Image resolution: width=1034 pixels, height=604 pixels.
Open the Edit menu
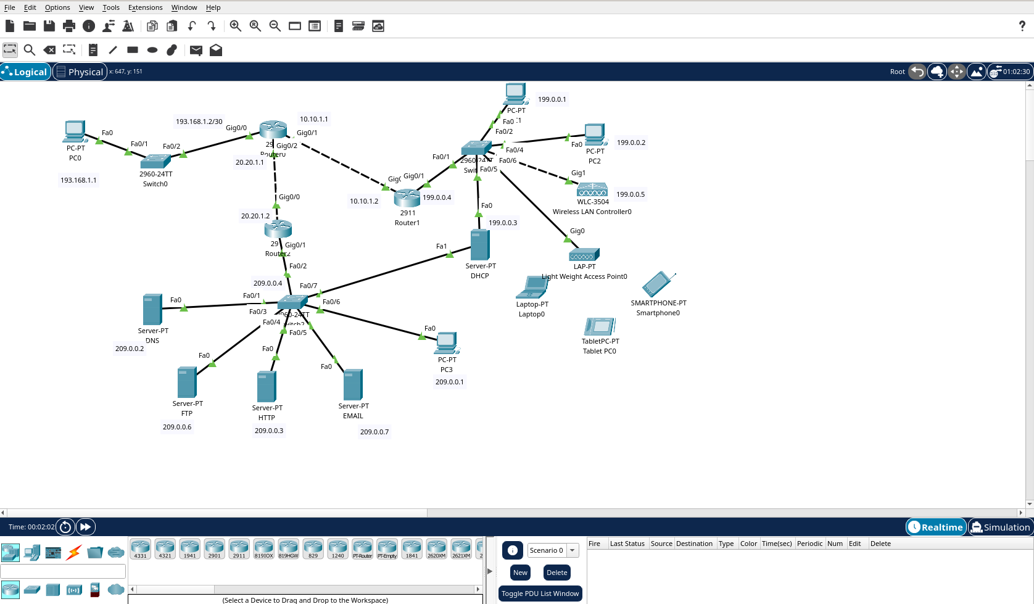coord(30,7)
